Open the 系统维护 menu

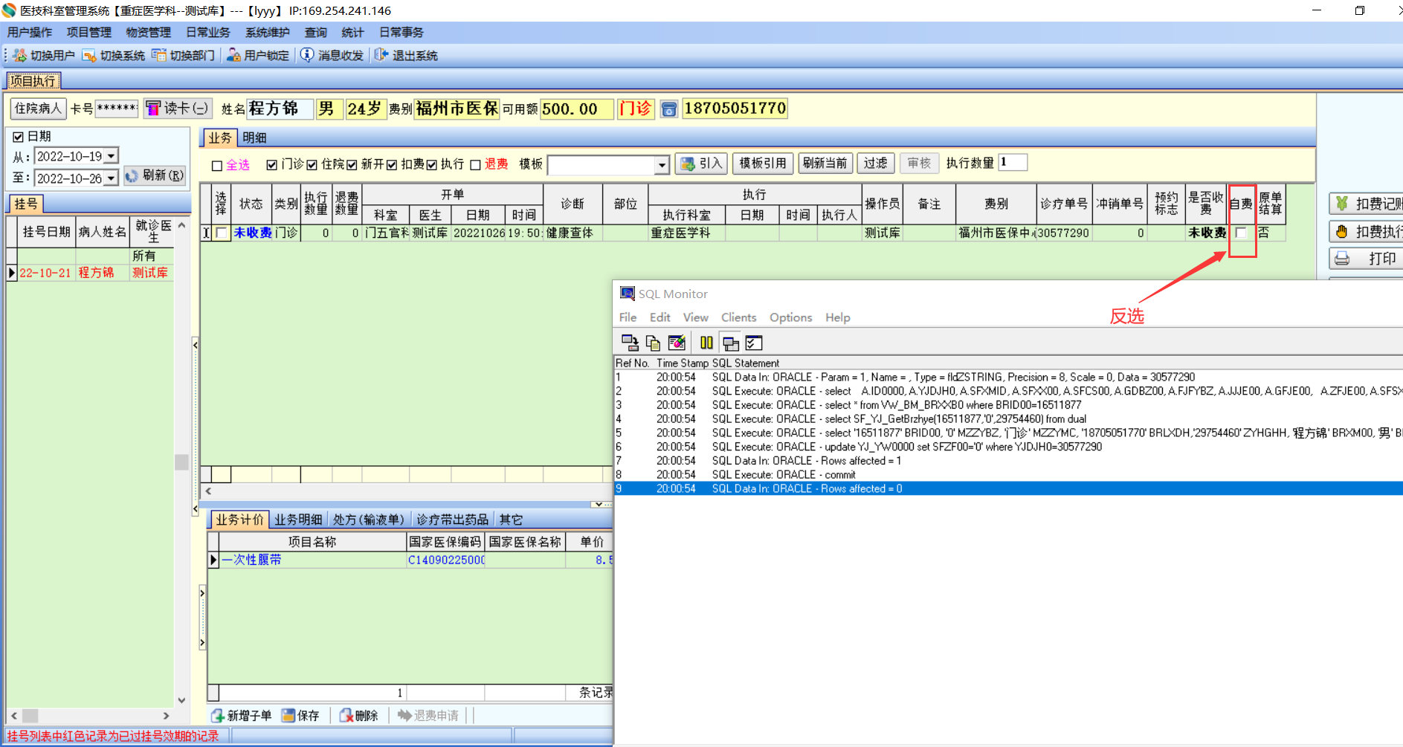pos(268,33)
